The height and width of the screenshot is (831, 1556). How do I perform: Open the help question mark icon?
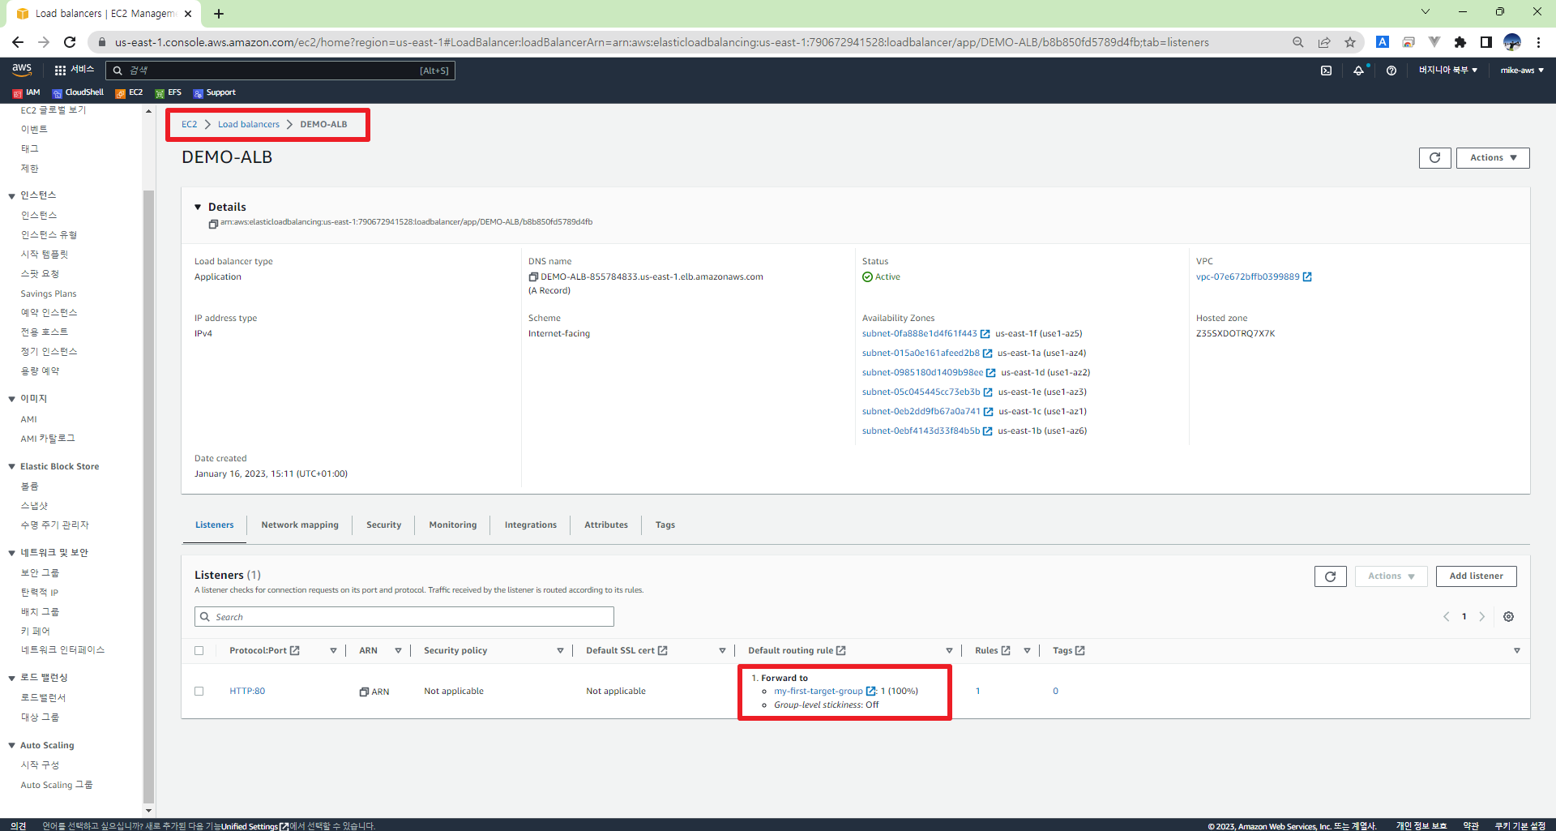click(x=1391, y=71)
